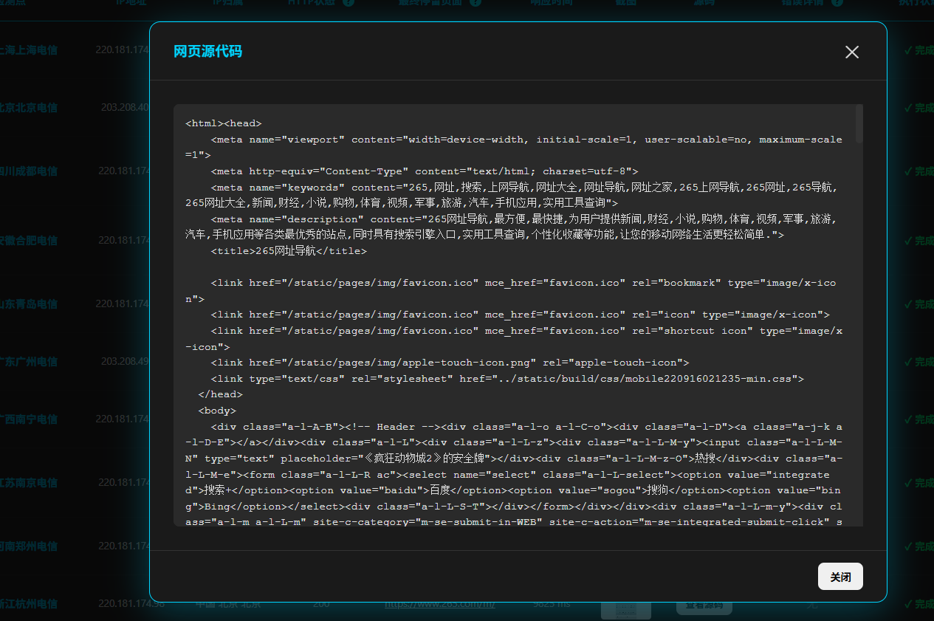Click the meta viewport line in the code
Image resolution: width=934 pixels, height=621 pixels.
[x=517, y=140]
